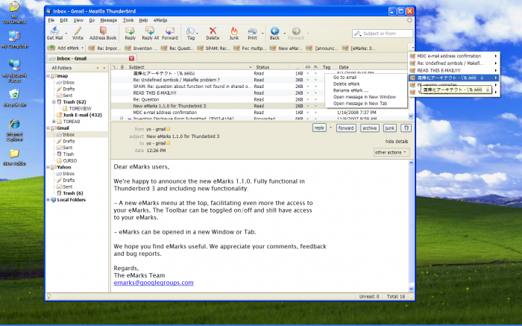The image size is (522, 326).
Task: Click the 'archive' button
Action: coord(370,128)
